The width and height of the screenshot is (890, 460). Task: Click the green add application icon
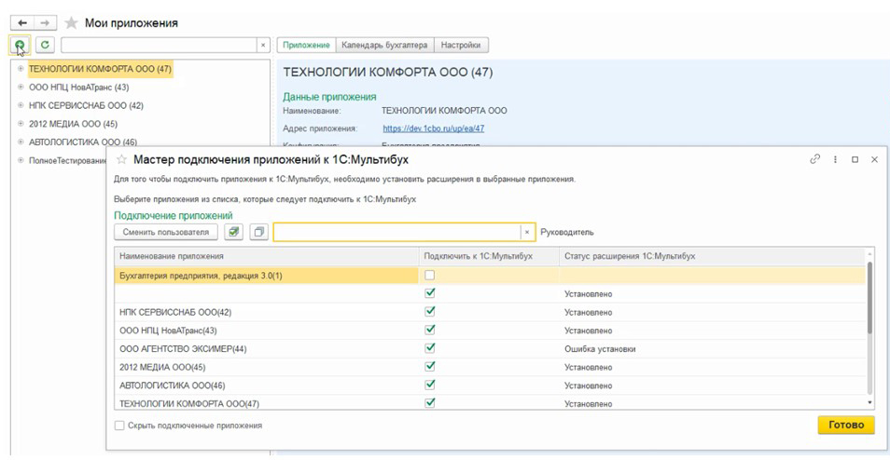[20, 45]
